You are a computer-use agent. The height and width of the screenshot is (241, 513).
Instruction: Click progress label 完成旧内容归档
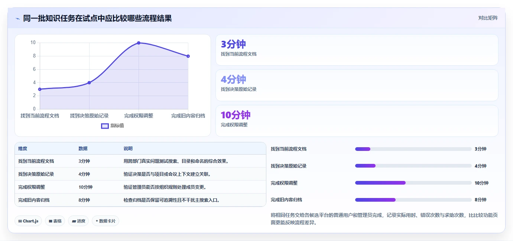pyautogui.click(x=286, y=200)
